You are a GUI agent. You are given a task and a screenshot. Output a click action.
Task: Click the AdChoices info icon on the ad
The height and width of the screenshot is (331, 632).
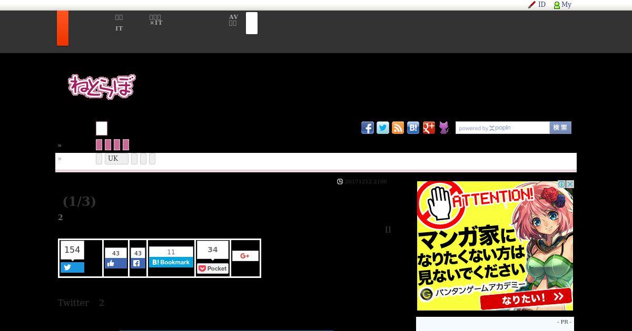[x=561, y=184]
